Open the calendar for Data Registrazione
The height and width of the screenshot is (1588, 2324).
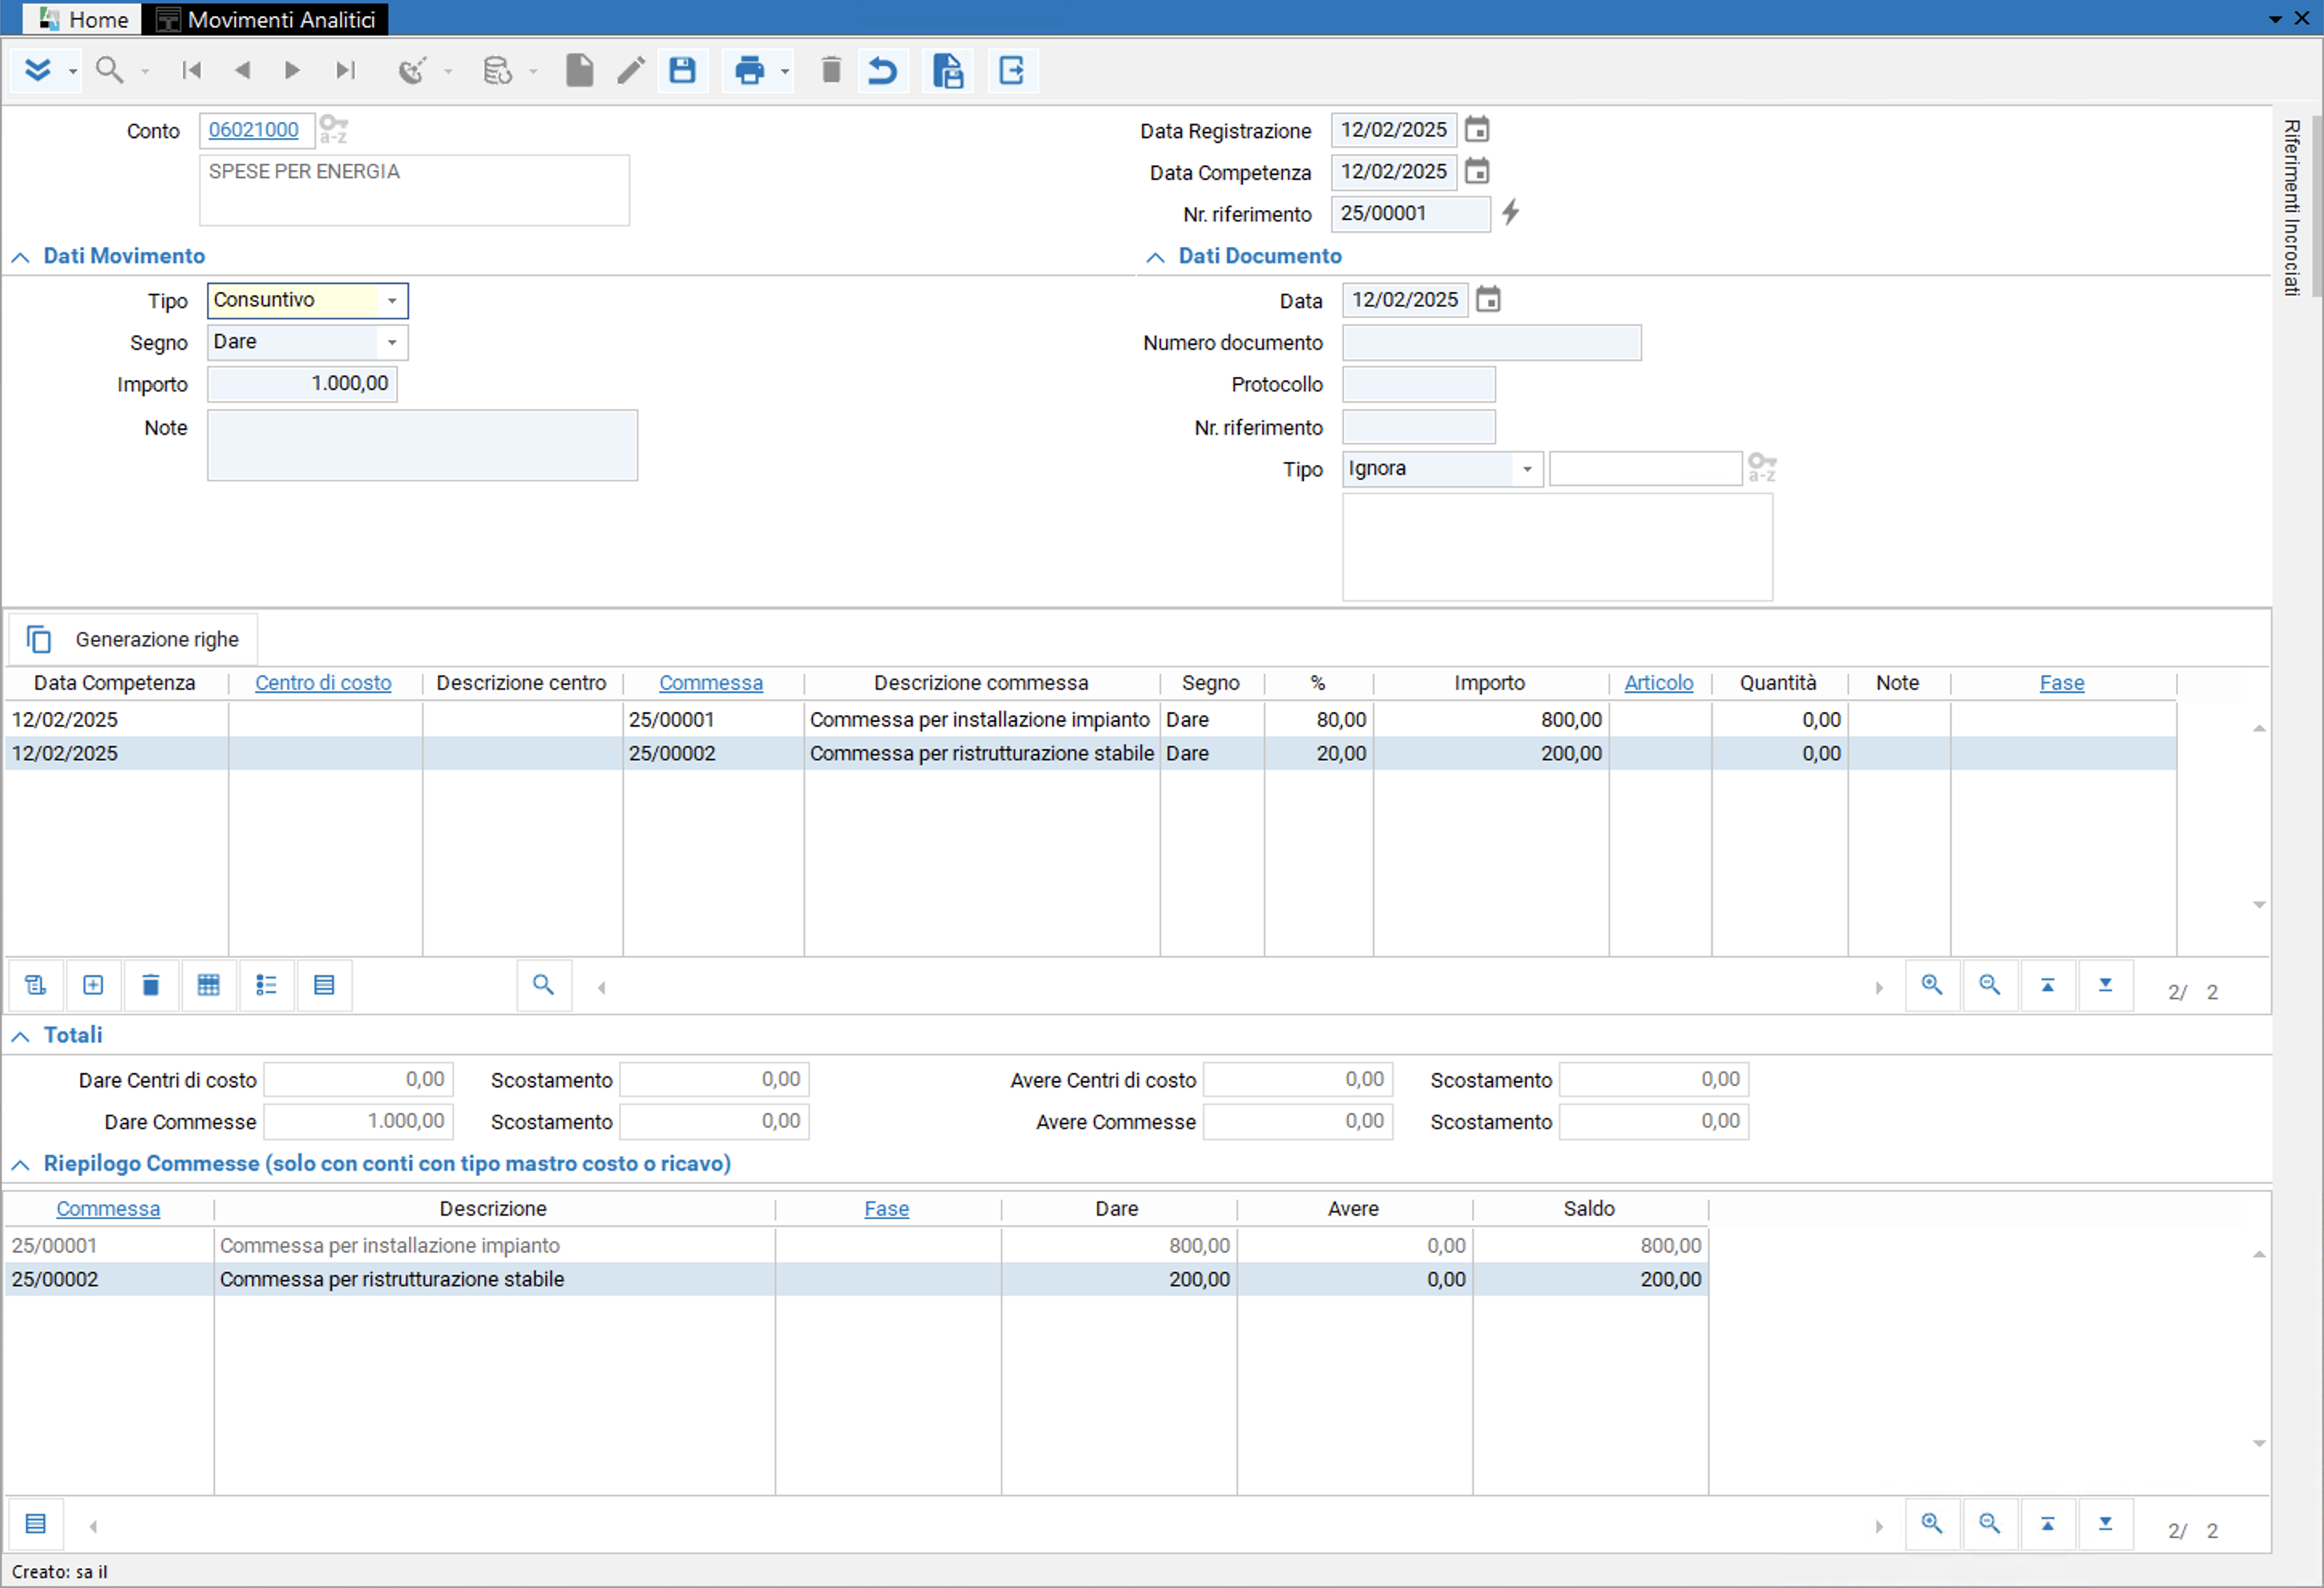[1477, 130]
